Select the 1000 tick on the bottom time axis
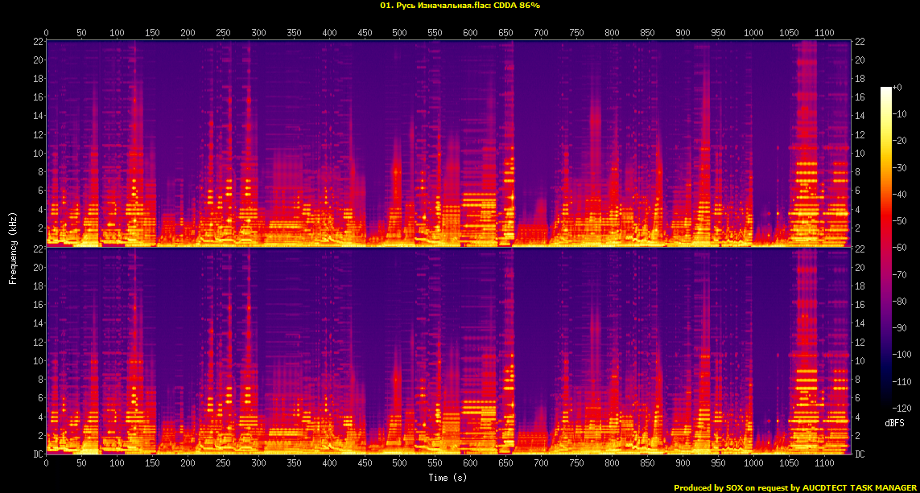The width and height of the screenshot is (920, 493). pos(753,464)
